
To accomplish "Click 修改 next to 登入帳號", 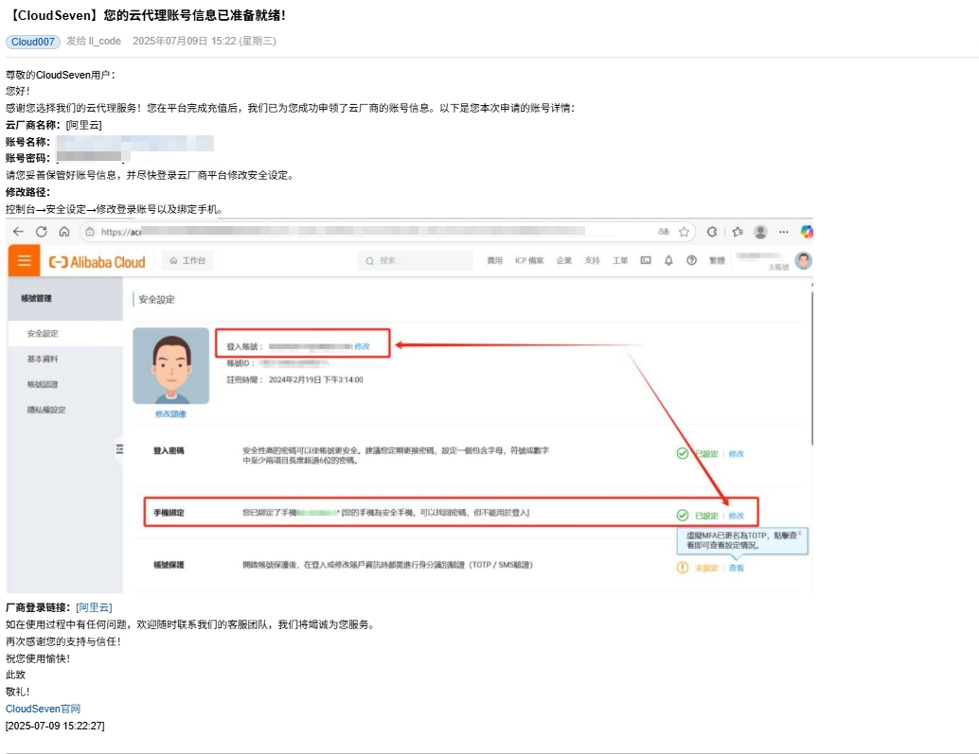I will coord(362,347).
